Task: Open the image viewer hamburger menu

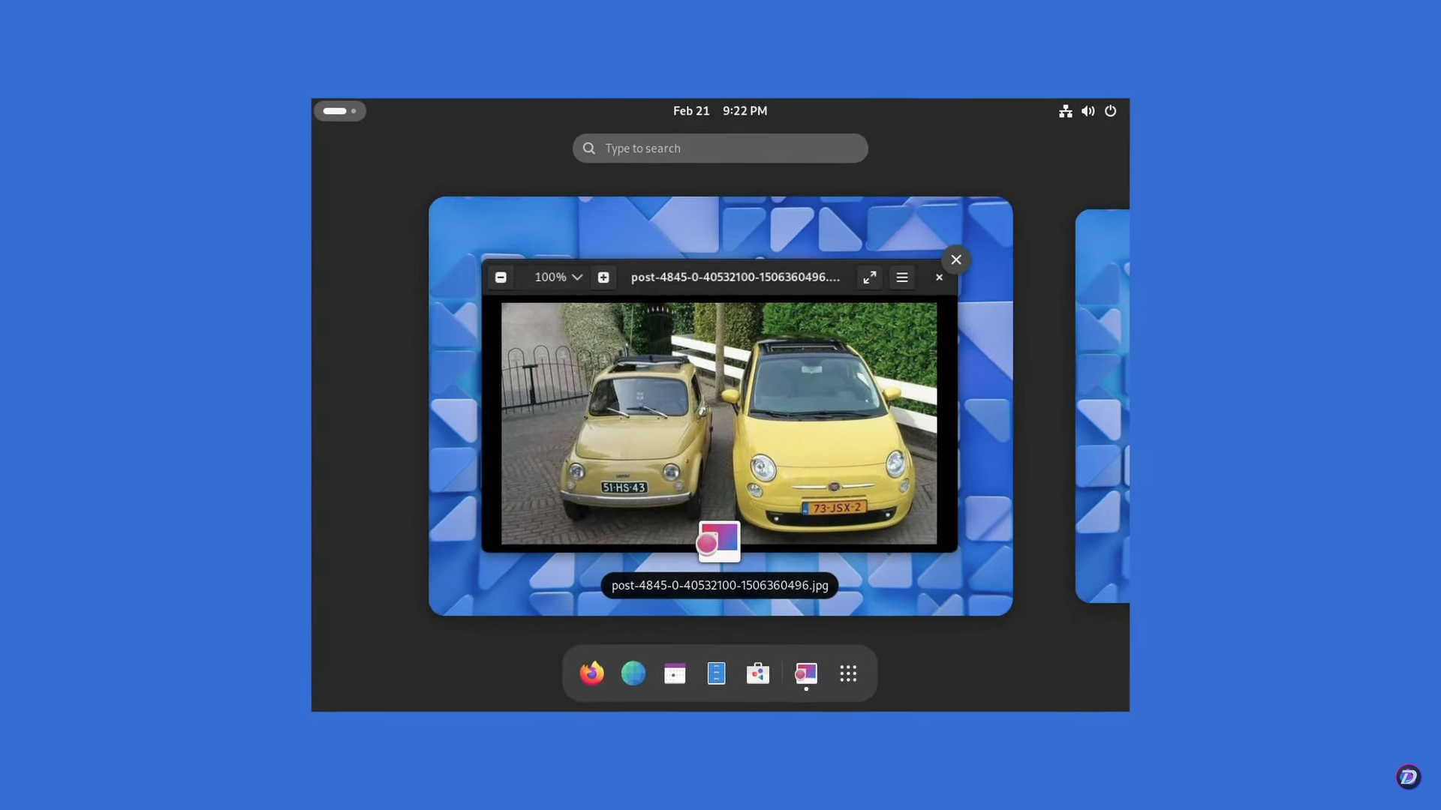Action: pos(902,277)
